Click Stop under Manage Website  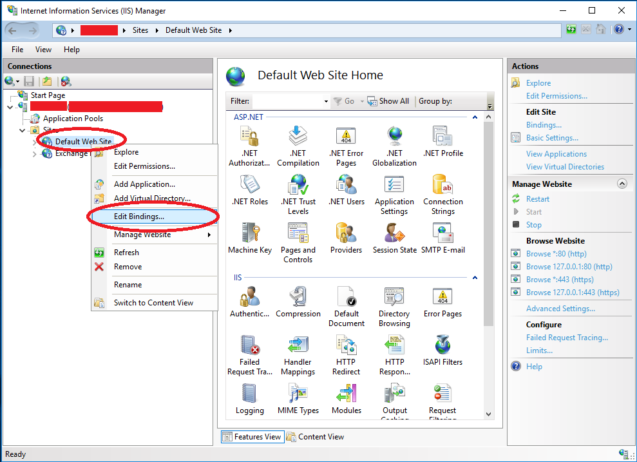click(533, 225)
